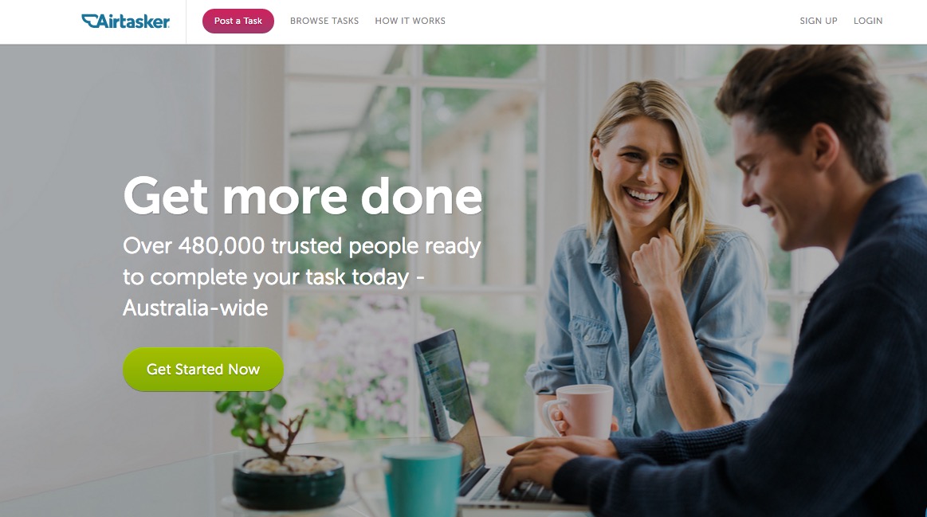Viewport: 927px width, 517px height.
Task: Click the pink coffee mug
Action: pos(578,411)
